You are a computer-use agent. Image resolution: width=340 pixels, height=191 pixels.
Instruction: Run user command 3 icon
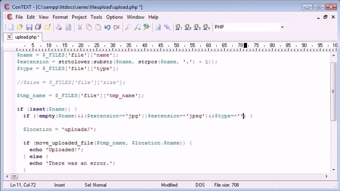(x=197, y=27)
